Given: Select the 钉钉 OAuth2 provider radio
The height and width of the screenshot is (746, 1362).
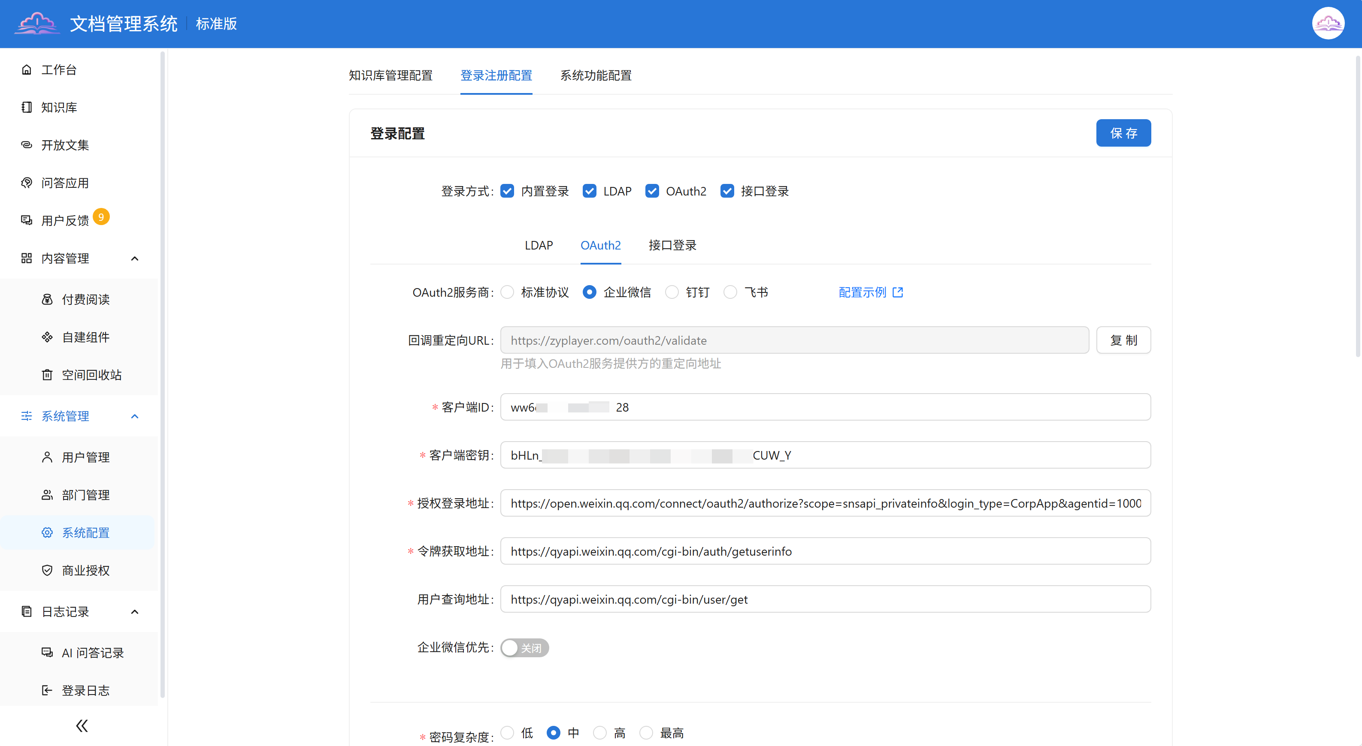Looking at the screenshot, I should click(672, 292).
